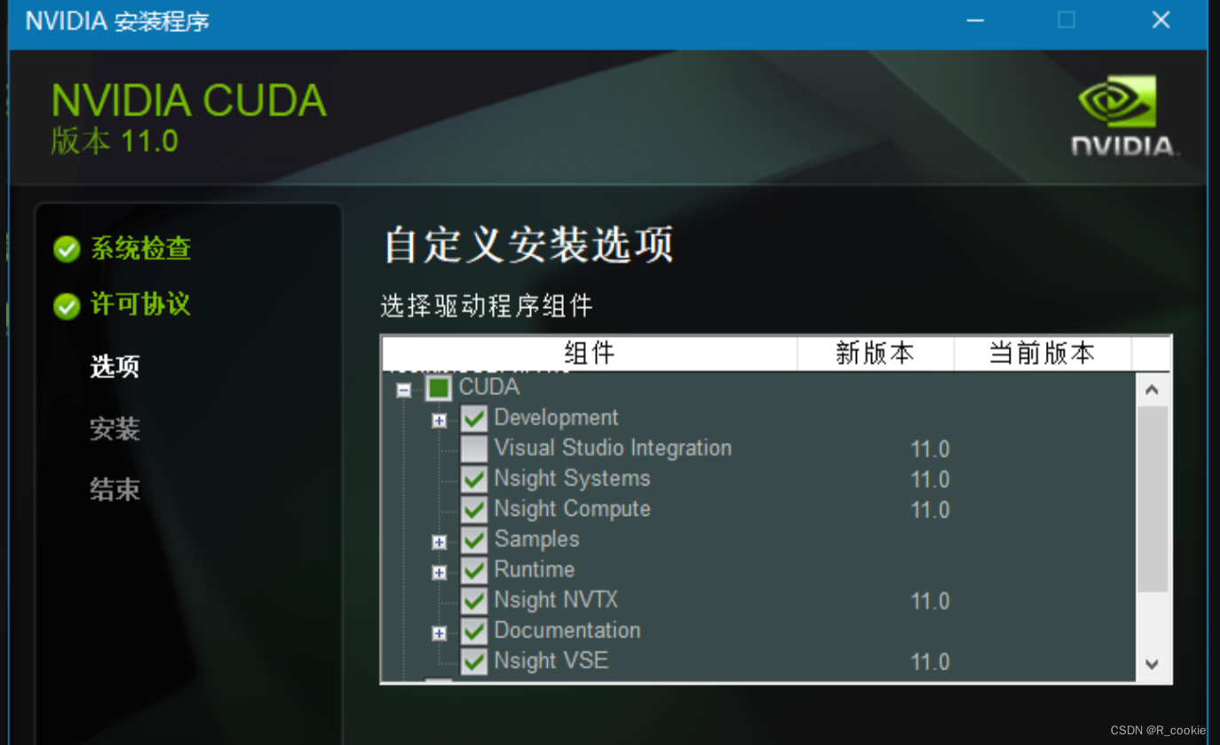Image resolution: width=1220 pixels, height=745 pixels.
Task: Select the 系统检查 step
Action: [140, 249]
